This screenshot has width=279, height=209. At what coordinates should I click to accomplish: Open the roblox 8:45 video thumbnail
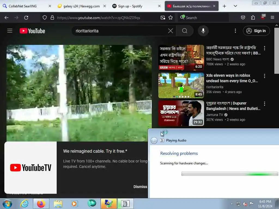coord(181,85)
